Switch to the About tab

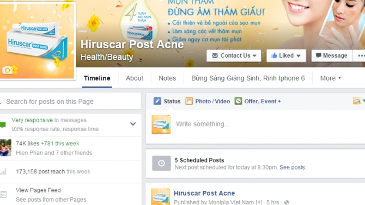[x=135, y=78]
